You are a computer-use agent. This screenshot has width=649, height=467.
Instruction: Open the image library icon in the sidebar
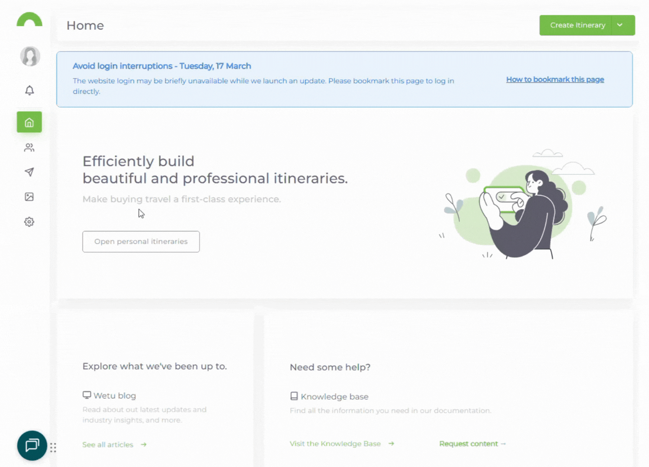(x=29, y=197)
